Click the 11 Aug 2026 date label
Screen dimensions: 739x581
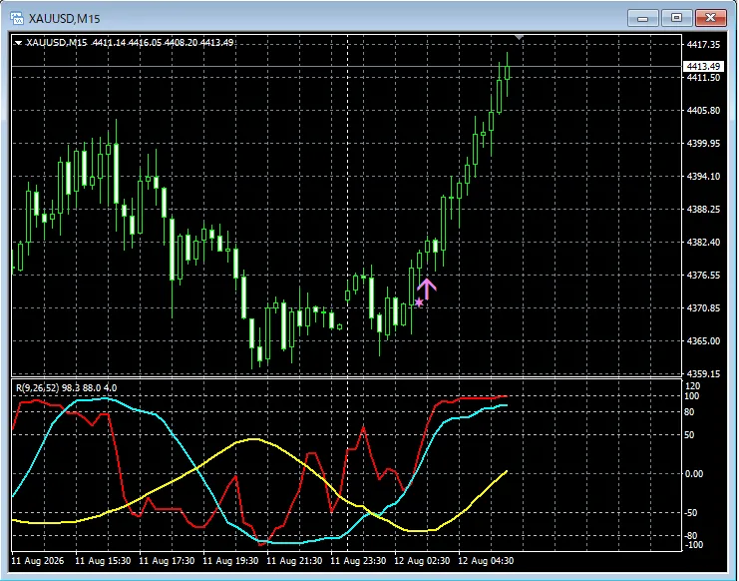click(38, 561)
